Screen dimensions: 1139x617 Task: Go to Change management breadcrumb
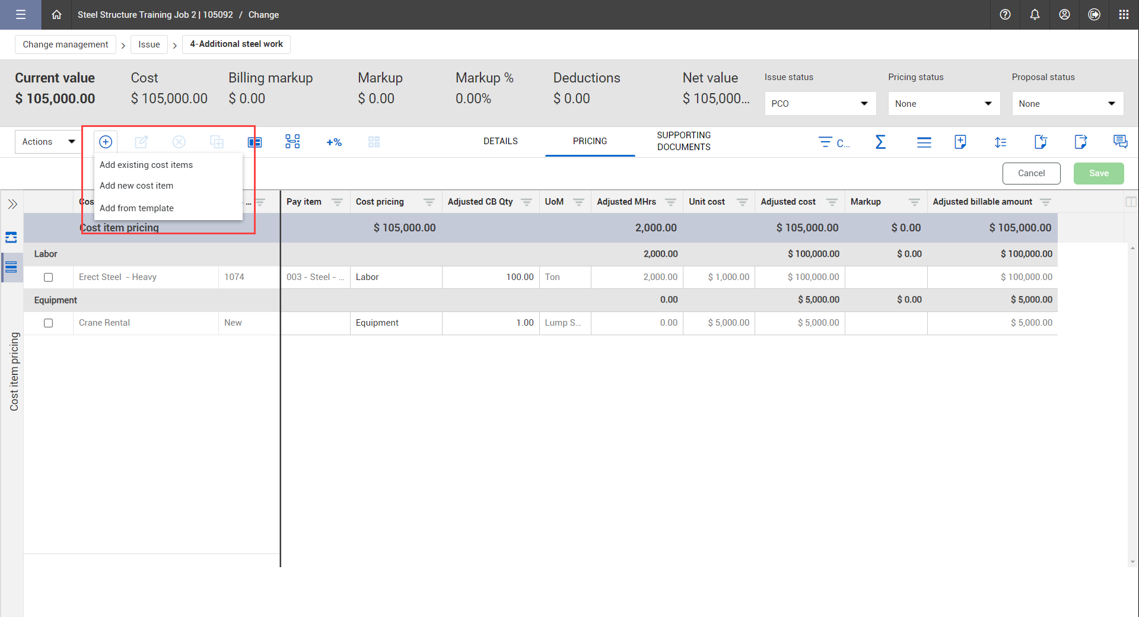(x=65, y=44)
